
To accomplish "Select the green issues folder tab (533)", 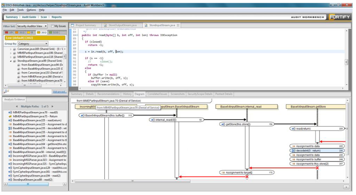I will pos(53,32).
